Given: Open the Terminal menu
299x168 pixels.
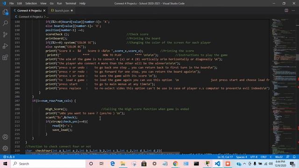Looking at the screenshot, I should pyautogui.click(x=71, y=3).
